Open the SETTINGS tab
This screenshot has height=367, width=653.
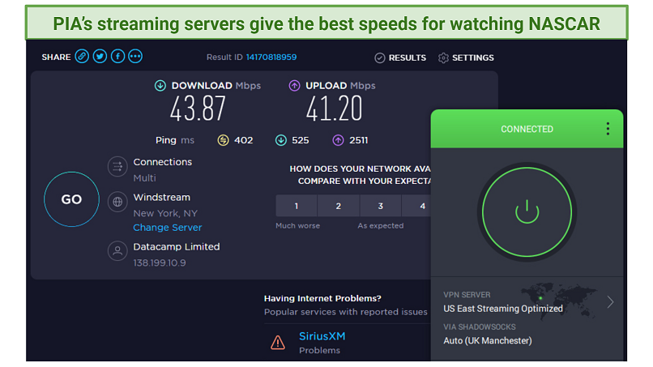click(472, 58)
